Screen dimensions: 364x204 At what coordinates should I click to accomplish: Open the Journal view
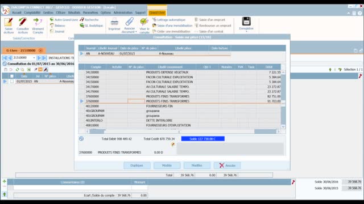tap(57, 31)
